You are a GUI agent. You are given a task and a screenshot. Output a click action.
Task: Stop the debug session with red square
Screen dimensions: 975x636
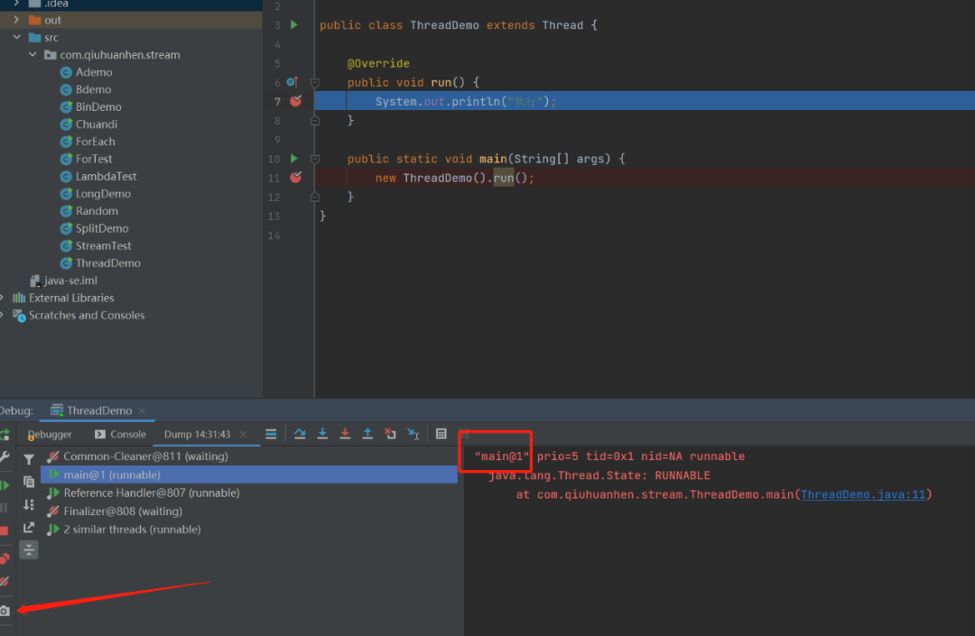(x=4, y=530)
